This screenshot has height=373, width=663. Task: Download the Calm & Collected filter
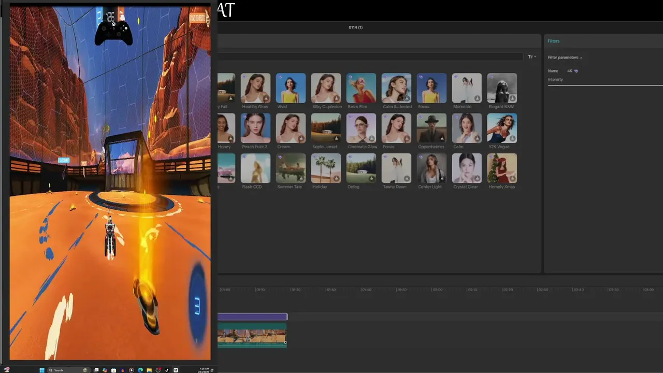(x=407, y=98)
